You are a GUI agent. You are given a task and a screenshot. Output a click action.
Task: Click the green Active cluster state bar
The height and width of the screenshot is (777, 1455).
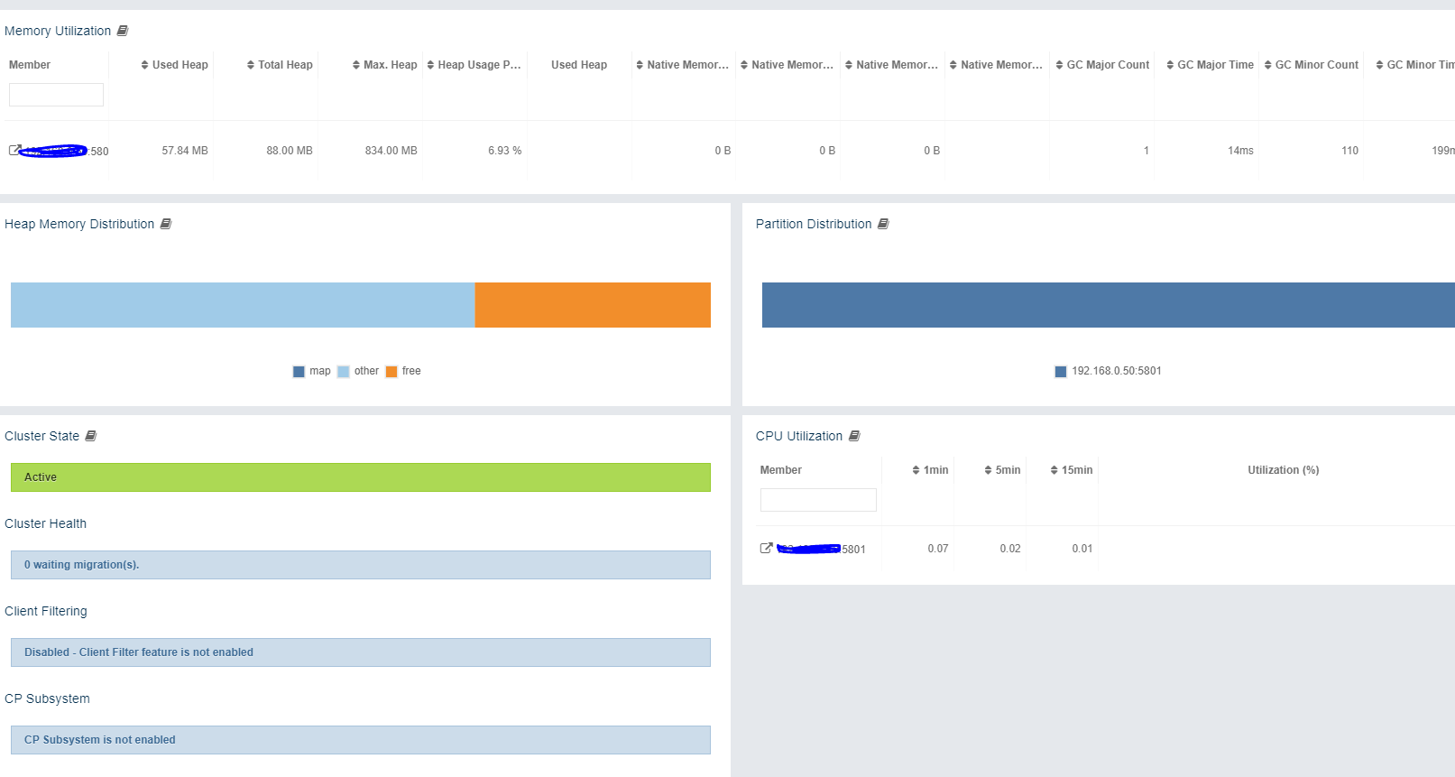[x=361, y=477]
